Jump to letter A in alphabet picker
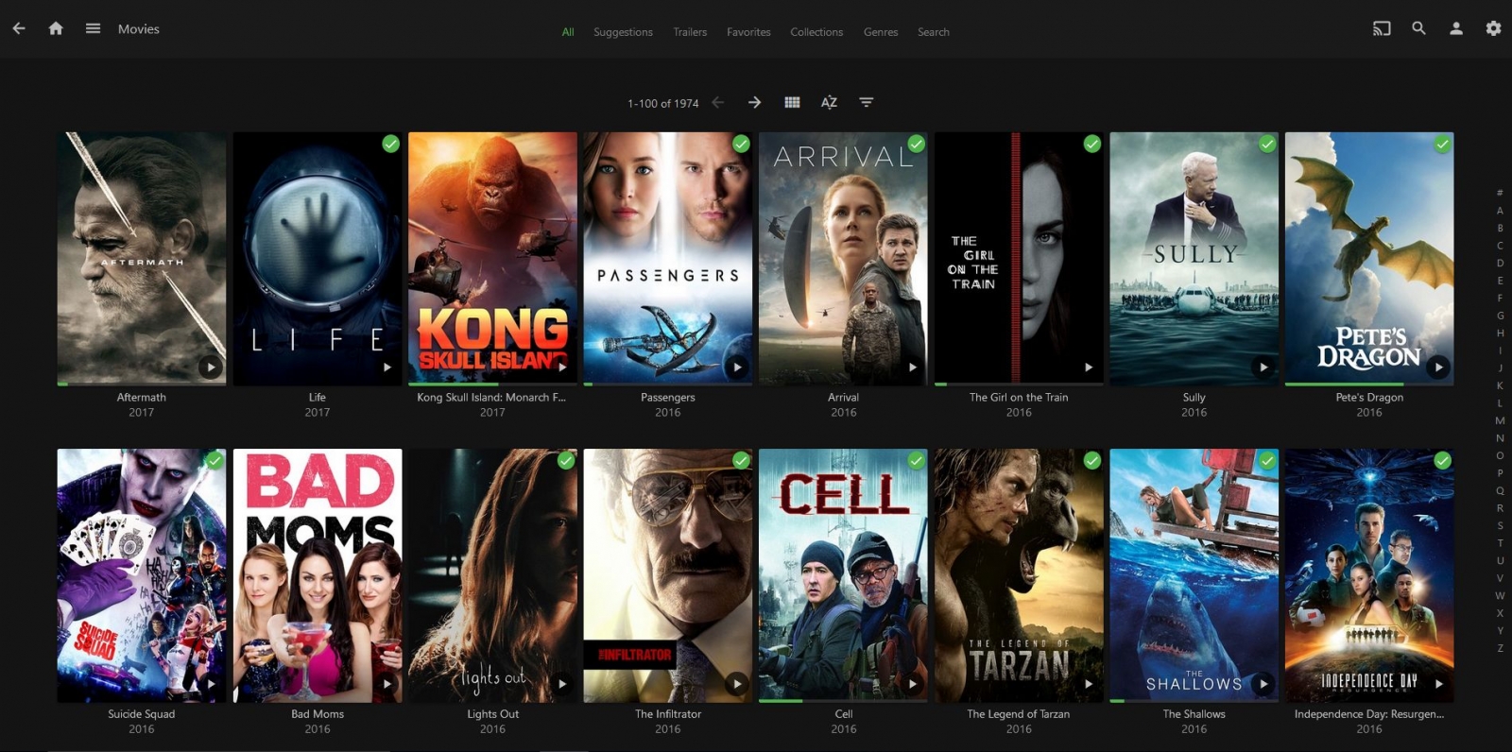Viewport: 1512px width, 752px height. pos(1500,211)
